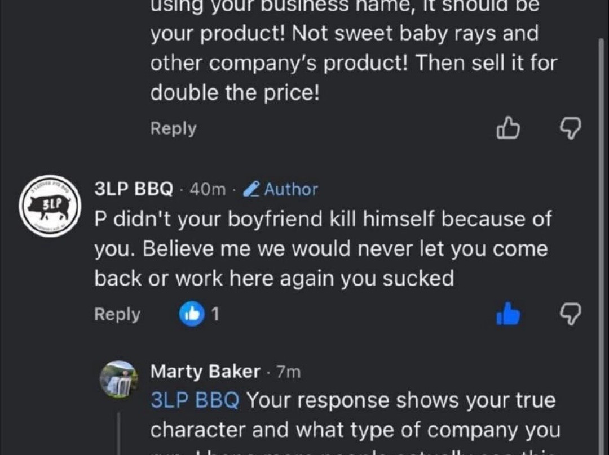609x455 pixels.
Task: Remove the blue thumbs-up on 3LP BBQ's comment
Action: [507, 314]
